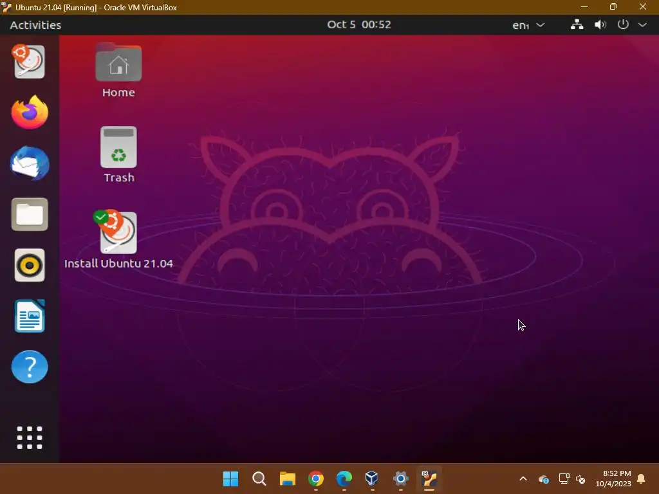
Task: Open VirtualBox Manager in the taskbar
Action: coord(372,478)
